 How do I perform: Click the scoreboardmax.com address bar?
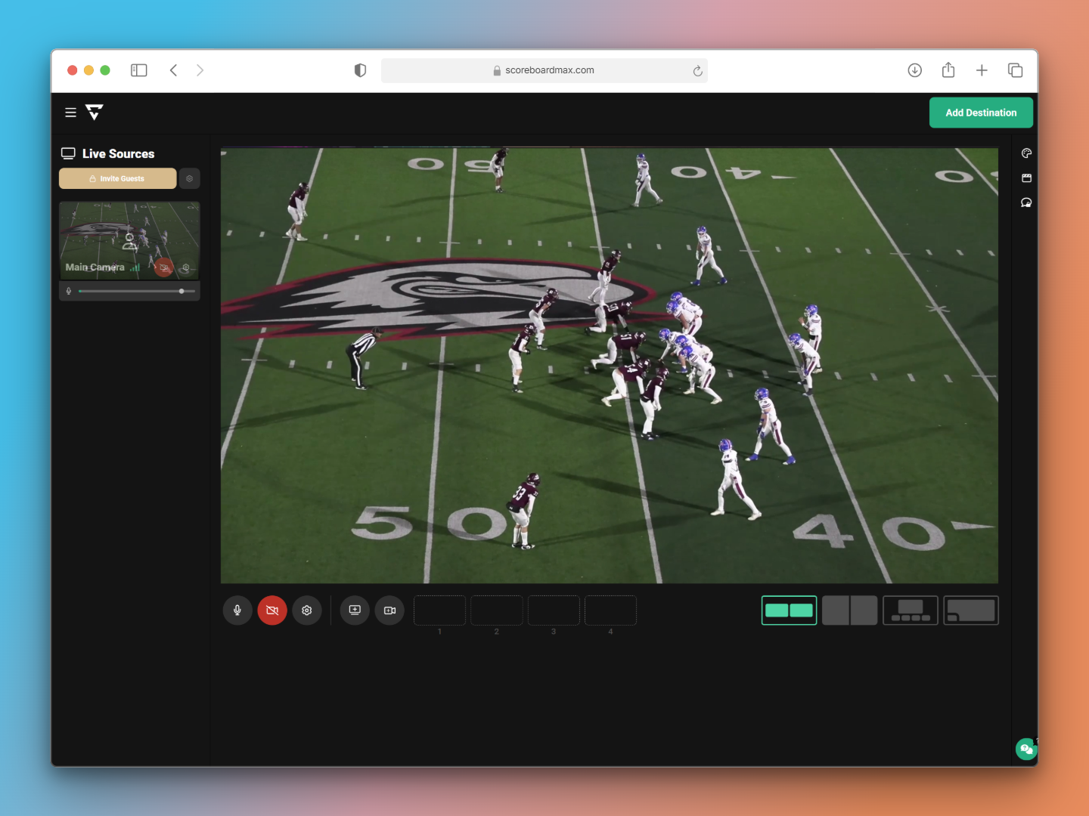(544, 70)
